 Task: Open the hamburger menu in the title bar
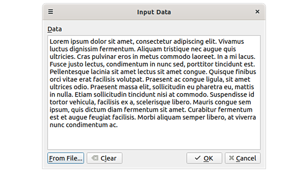(51, 12)
